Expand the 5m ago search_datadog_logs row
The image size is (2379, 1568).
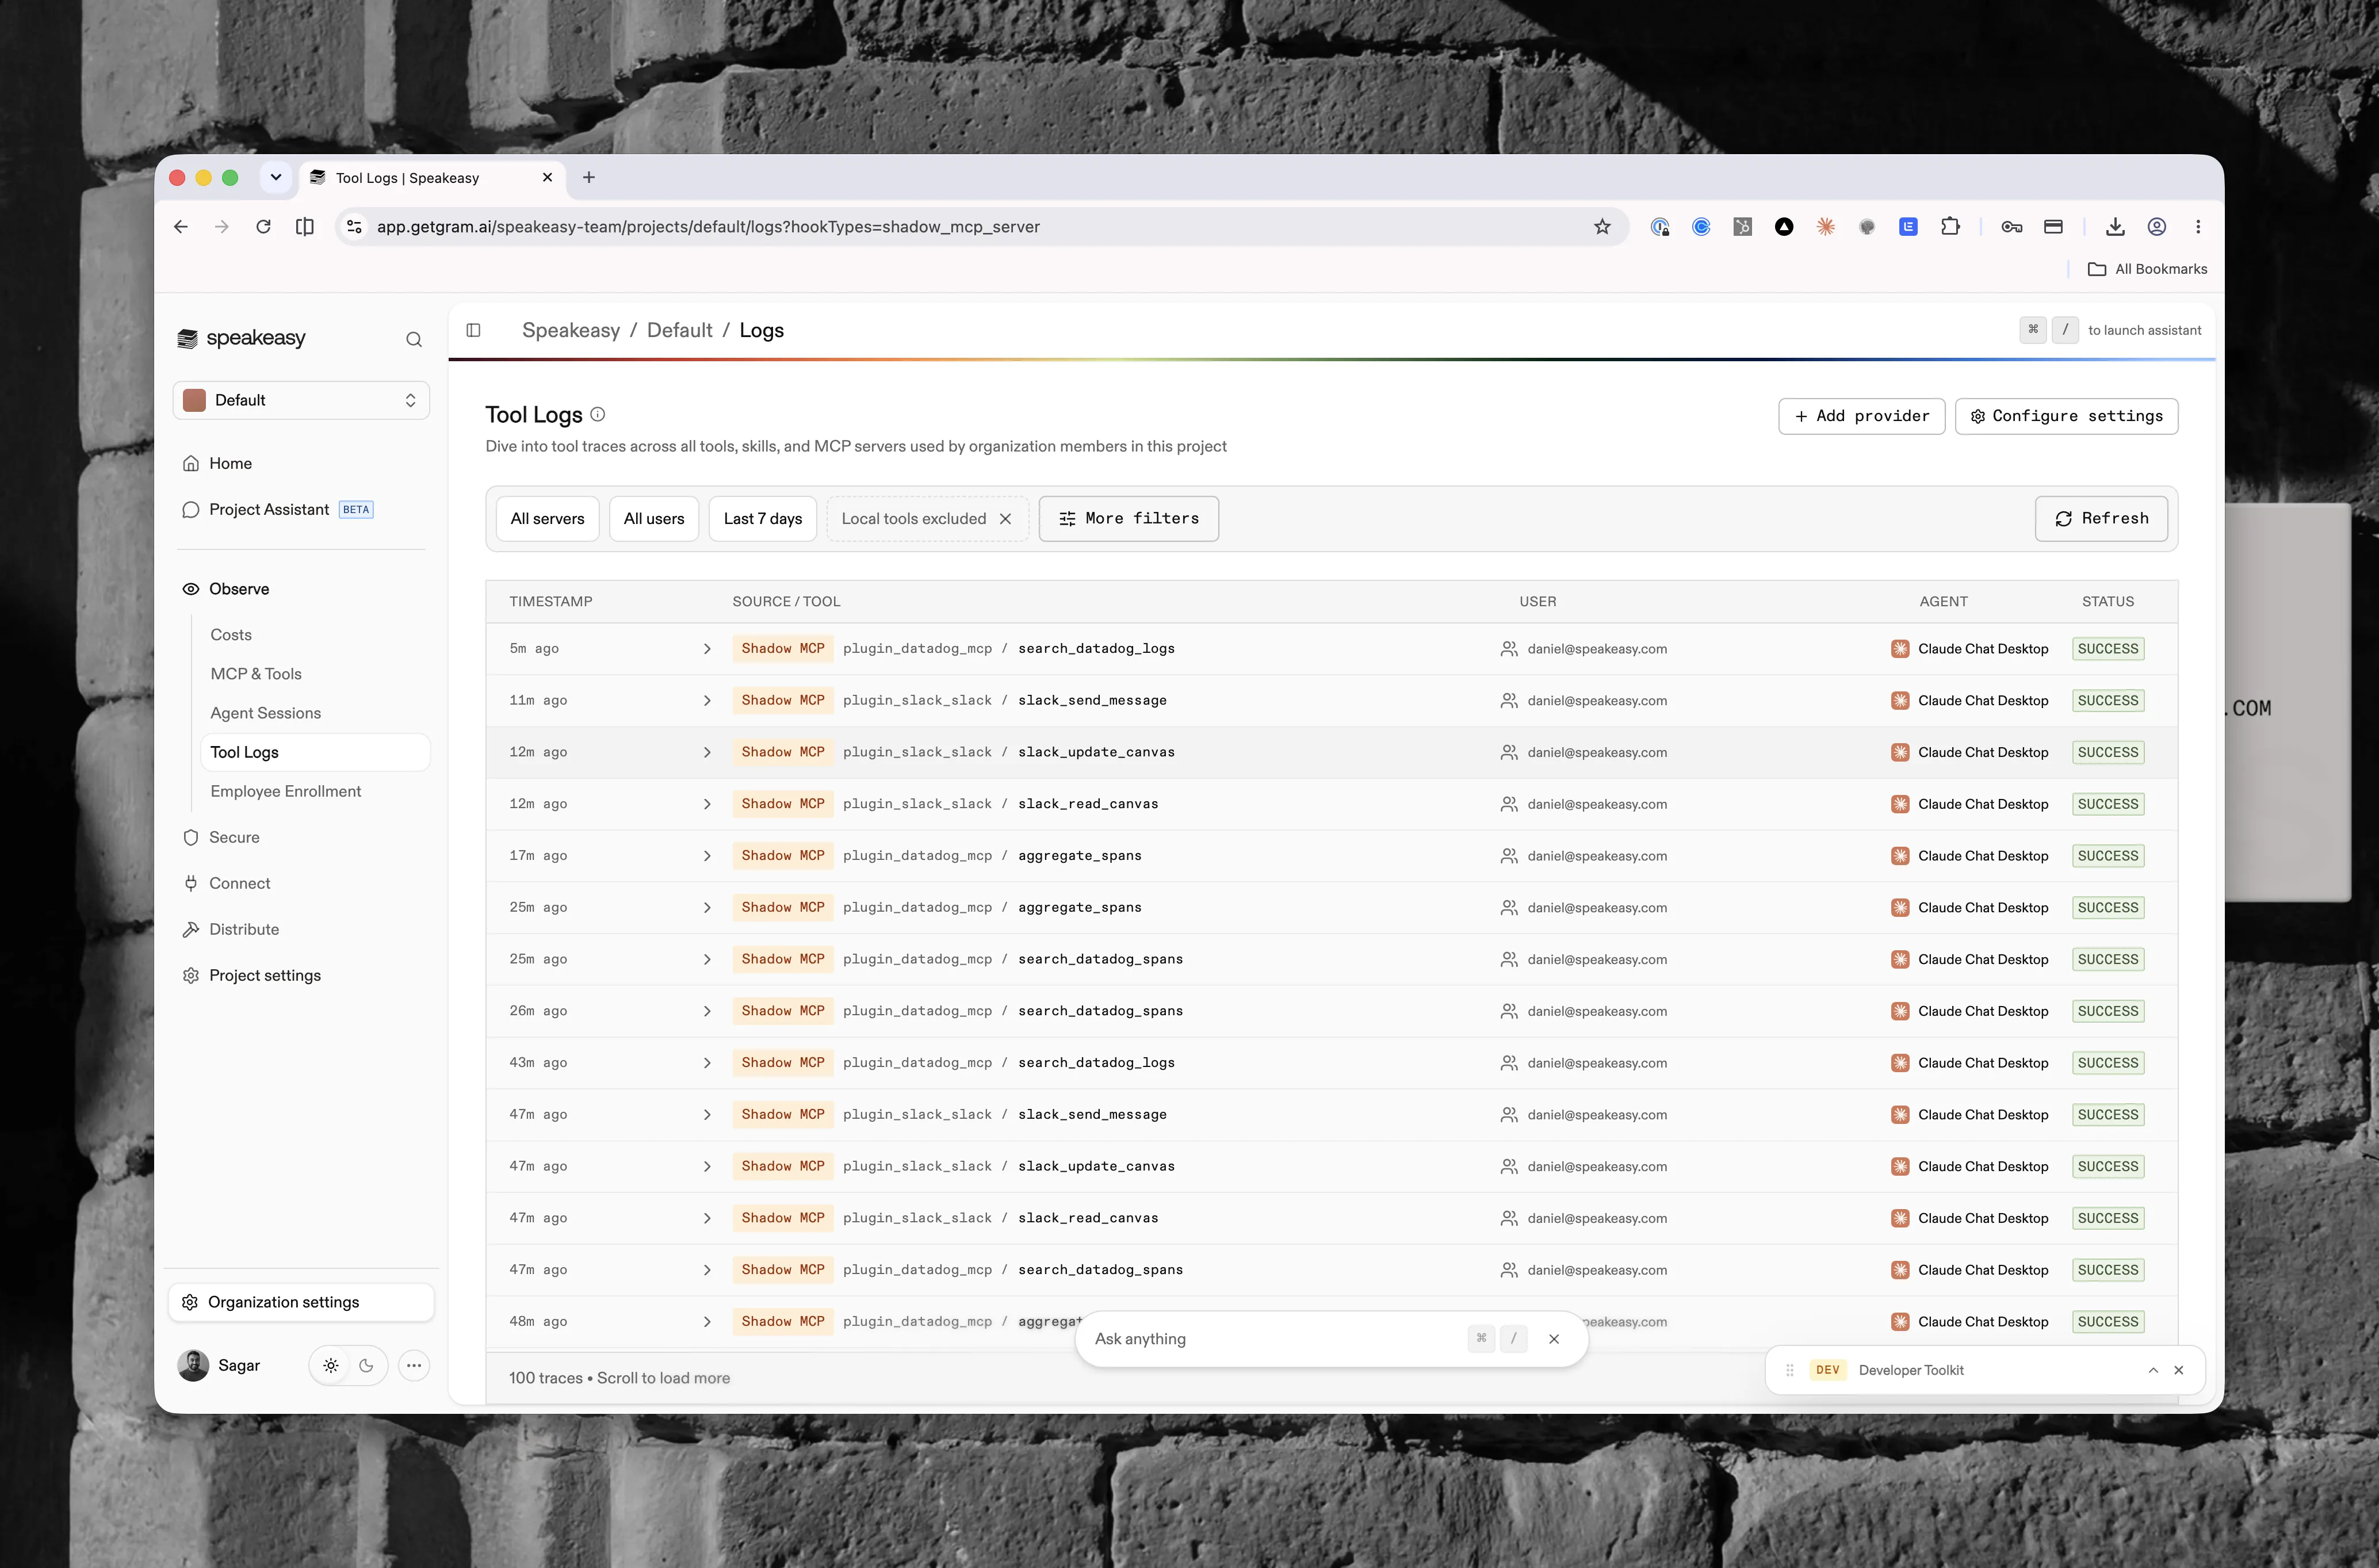click(x=707, y=649)
